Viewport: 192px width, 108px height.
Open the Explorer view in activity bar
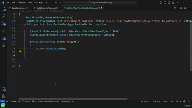[4, 9]
